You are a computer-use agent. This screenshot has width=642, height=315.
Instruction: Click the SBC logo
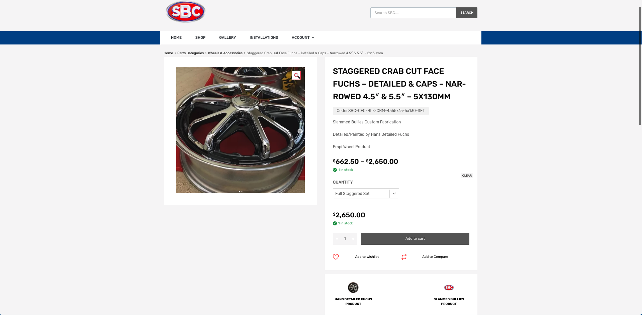point(186,12)
